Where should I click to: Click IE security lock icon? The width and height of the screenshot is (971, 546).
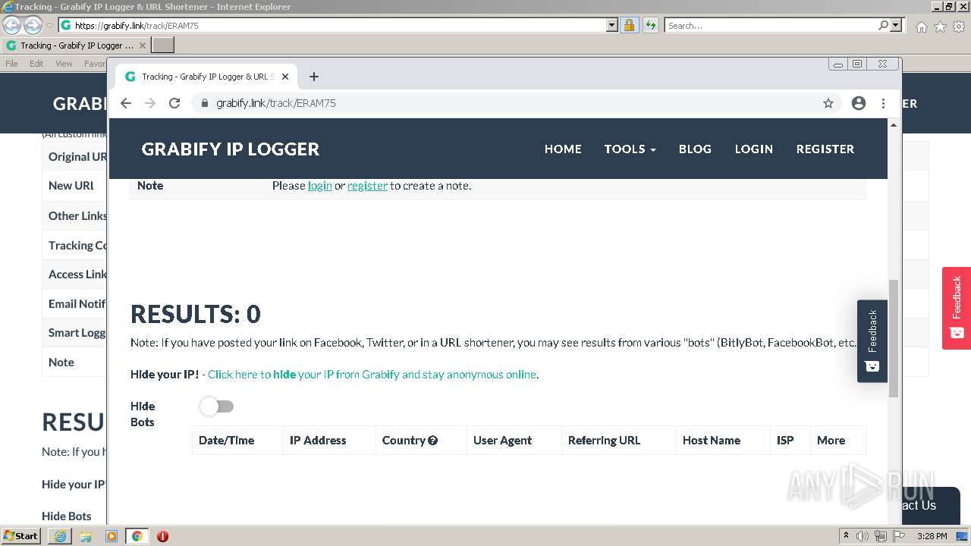click(629, 25)
